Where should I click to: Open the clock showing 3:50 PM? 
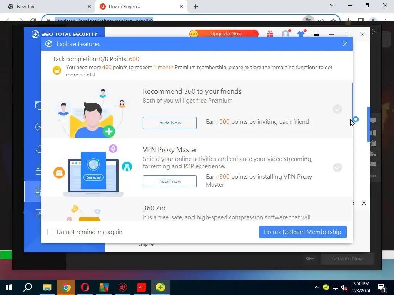click(x=361, y=287)
